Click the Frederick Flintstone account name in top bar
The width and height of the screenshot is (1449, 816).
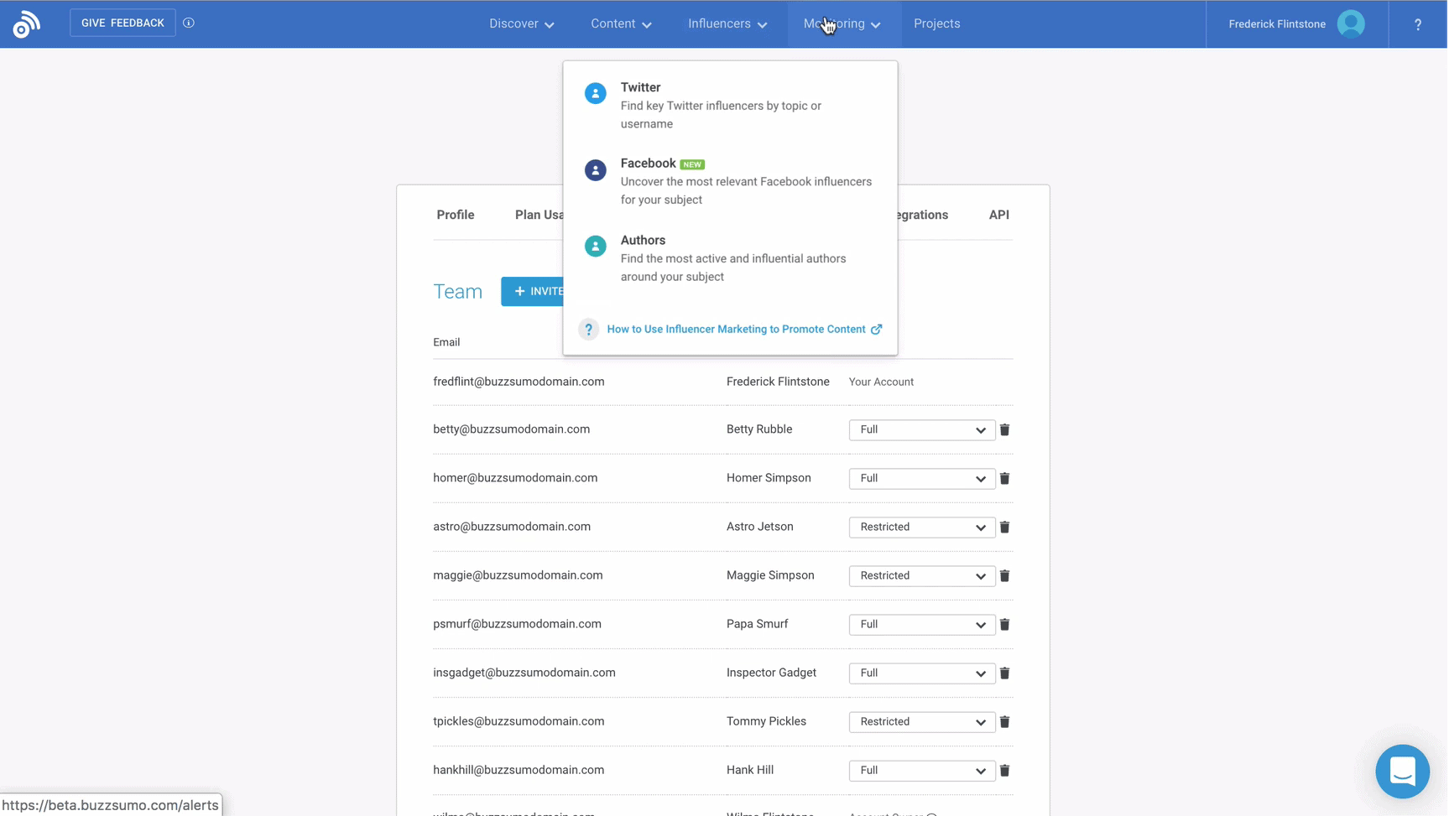(1277, 24)
